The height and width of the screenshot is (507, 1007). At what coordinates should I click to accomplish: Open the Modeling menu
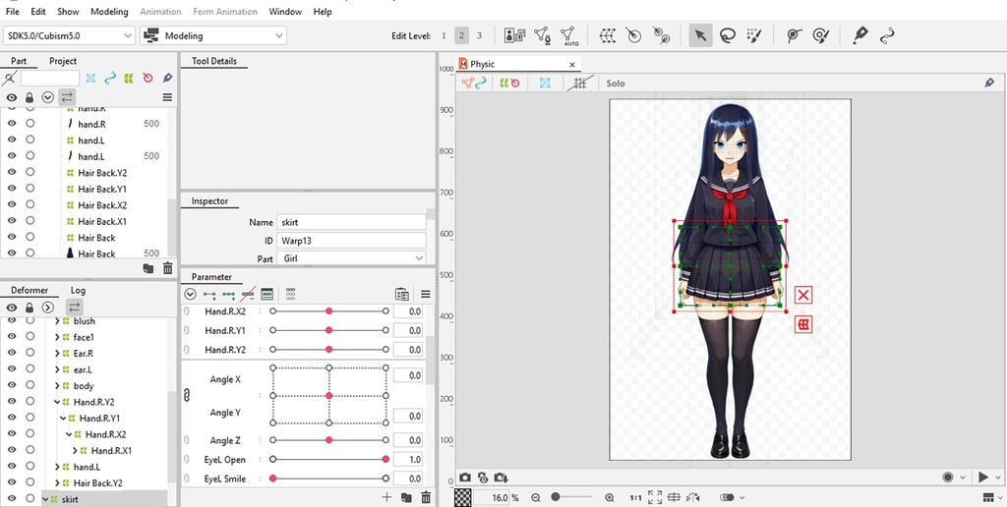tap(109, 12)
